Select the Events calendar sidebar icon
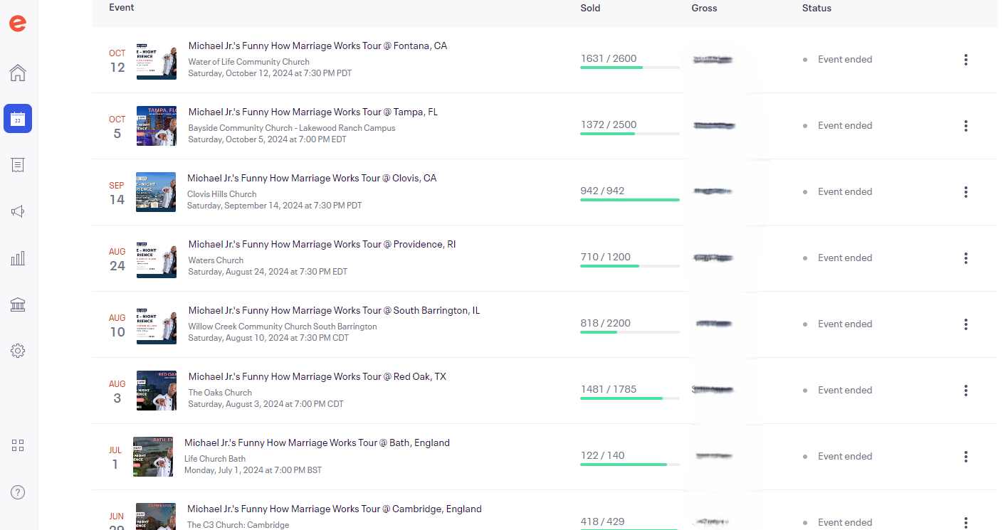Viewport: 1003px width, 530px height. 18,119
